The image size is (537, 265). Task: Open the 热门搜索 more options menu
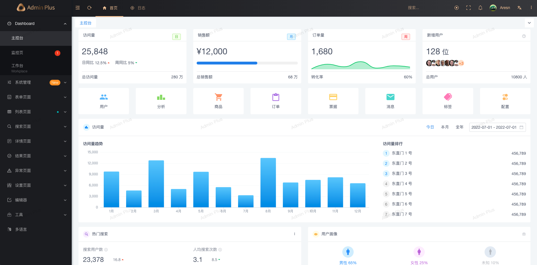(294, 234)
